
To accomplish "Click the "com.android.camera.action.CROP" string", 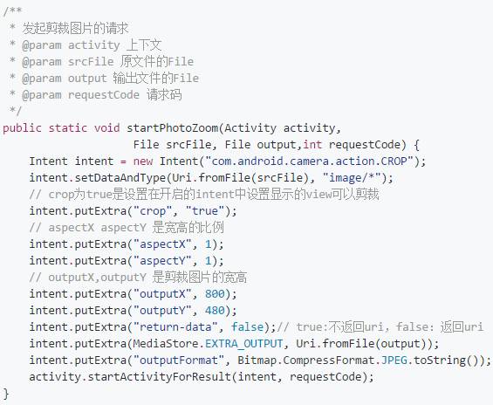I will (x=309, y=161).
